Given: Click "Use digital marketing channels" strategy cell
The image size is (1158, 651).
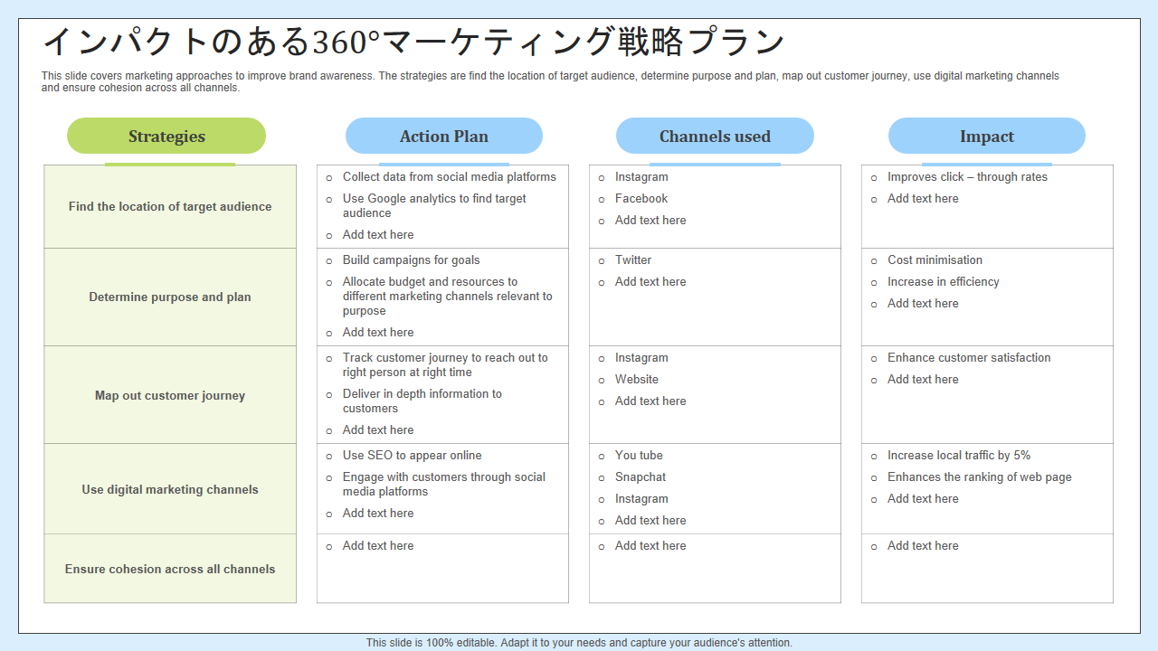Looking at the screenshot, I should pos(170,489).
